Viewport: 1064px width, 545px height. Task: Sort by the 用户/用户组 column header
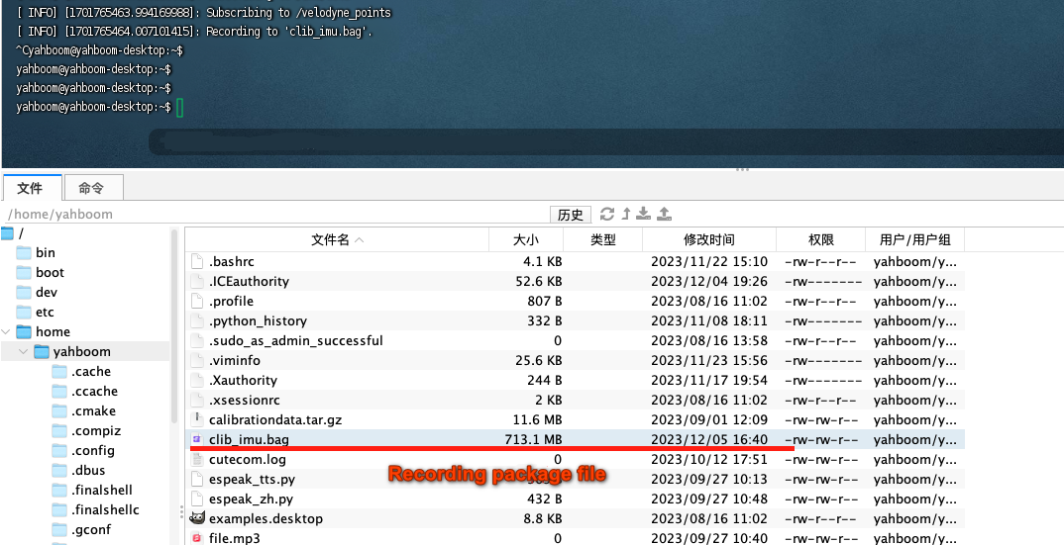pyautogui.click(x=914, y=240)
